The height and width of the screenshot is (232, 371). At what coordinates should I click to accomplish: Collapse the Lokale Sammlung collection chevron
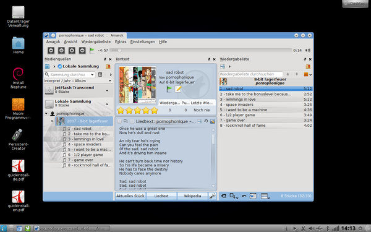(107, 104)
